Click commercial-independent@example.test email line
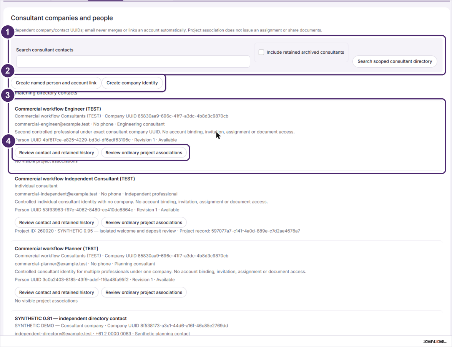Image resolution: width=452 pixels, height=347 pixels. 96,194
